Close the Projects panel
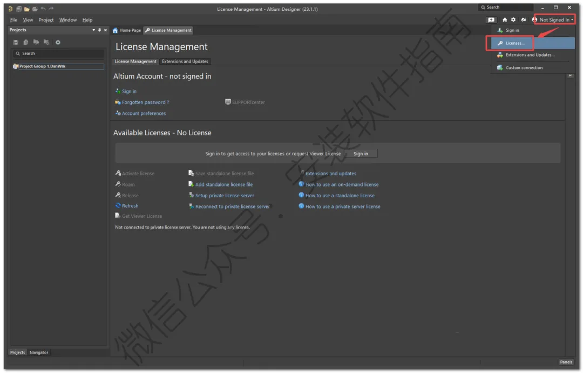The height and width of the screenshot is (373, 583). click(x=105, y=30)
